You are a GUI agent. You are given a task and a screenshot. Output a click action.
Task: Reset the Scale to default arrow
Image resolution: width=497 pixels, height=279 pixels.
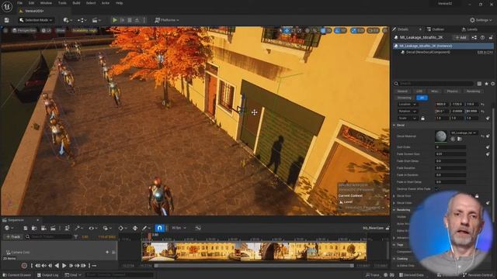(488, 119)
